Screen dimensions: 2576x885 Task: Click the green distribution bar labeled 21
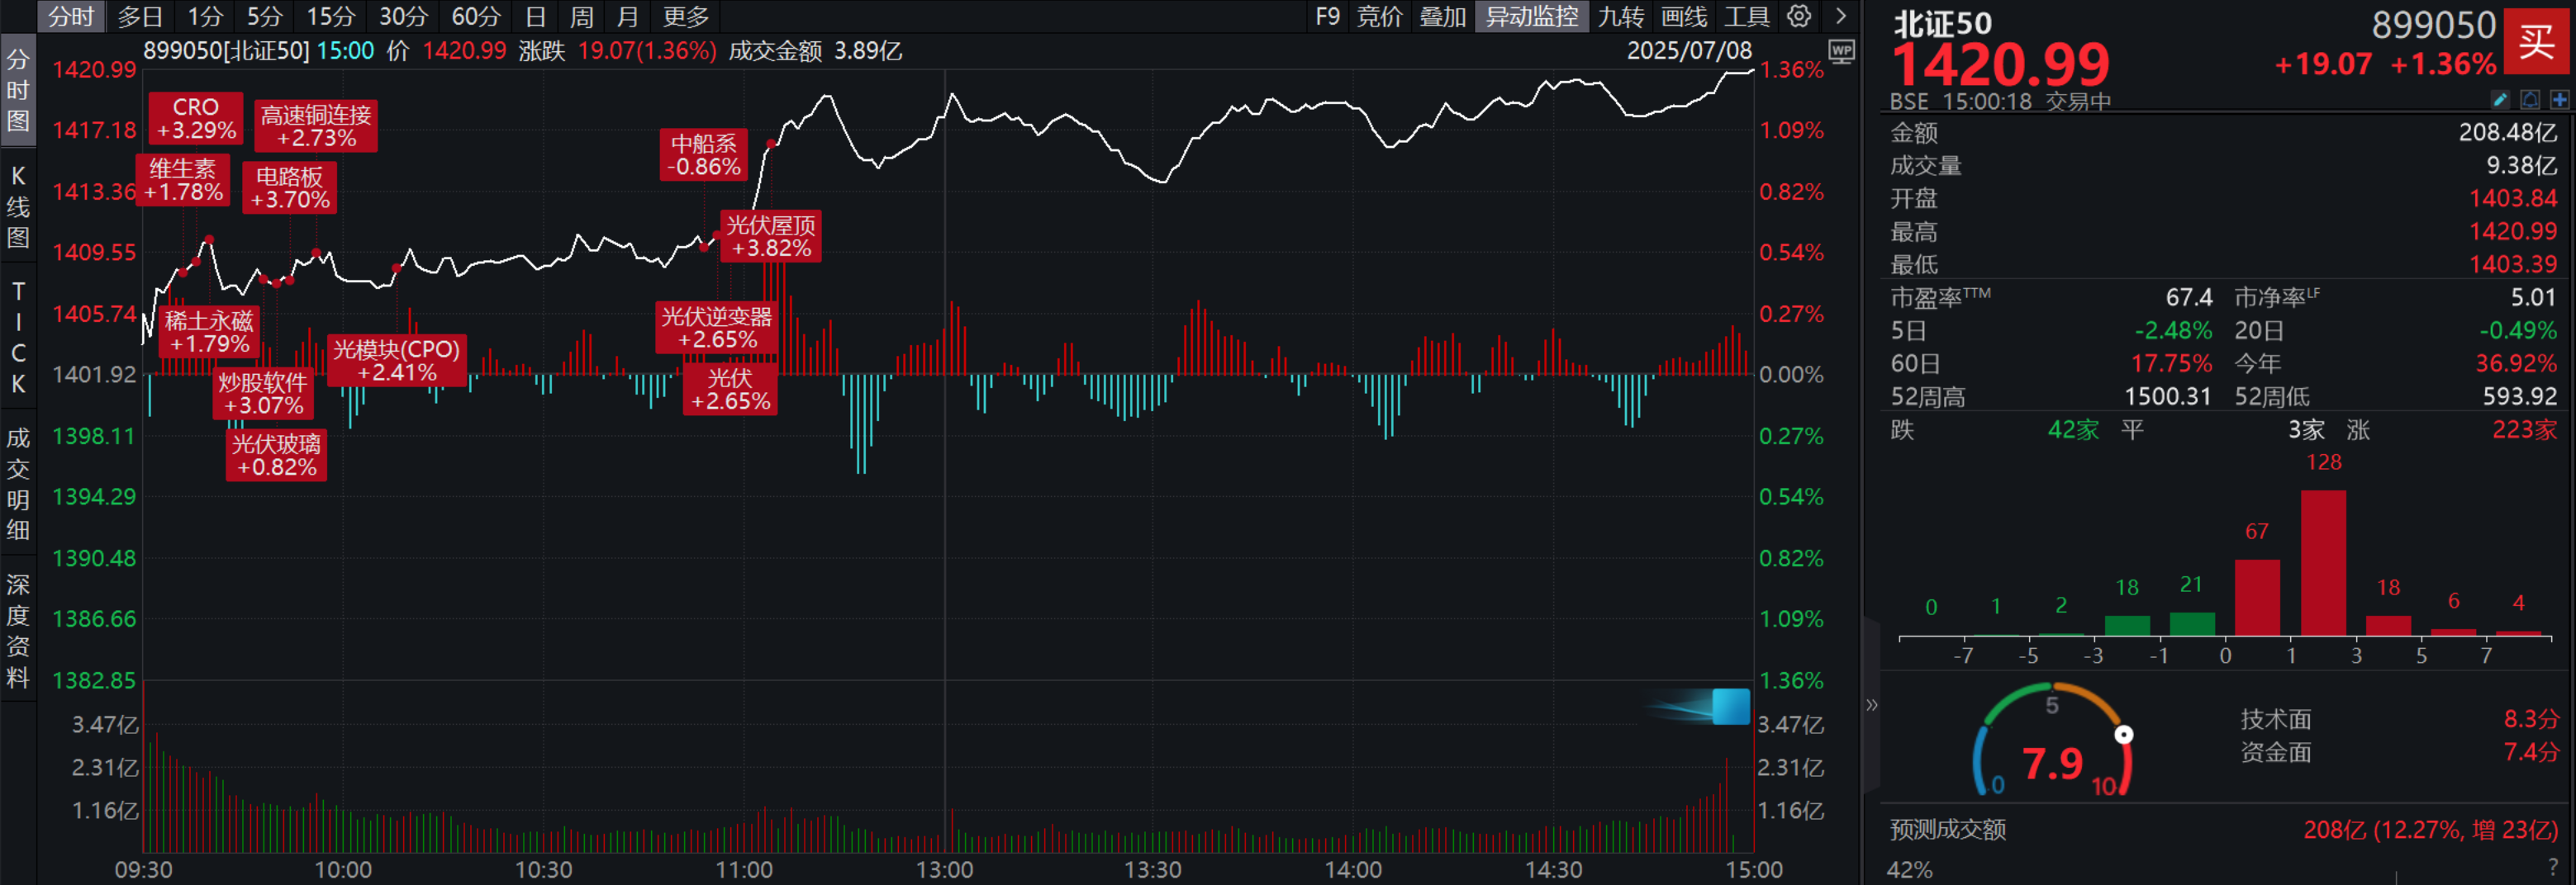click(x=2192, y=623)
